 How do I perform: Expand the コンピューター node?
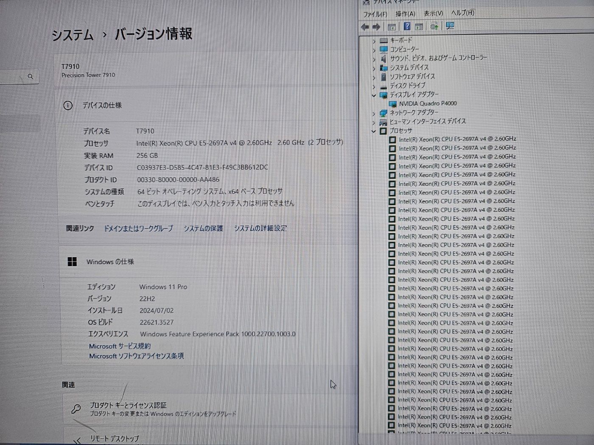(x=374, y=50)
